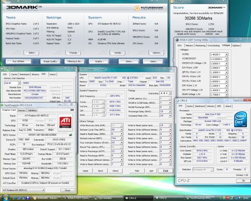
Task: Click the volume icon in the system tray
Action: [x=240, y=198]
